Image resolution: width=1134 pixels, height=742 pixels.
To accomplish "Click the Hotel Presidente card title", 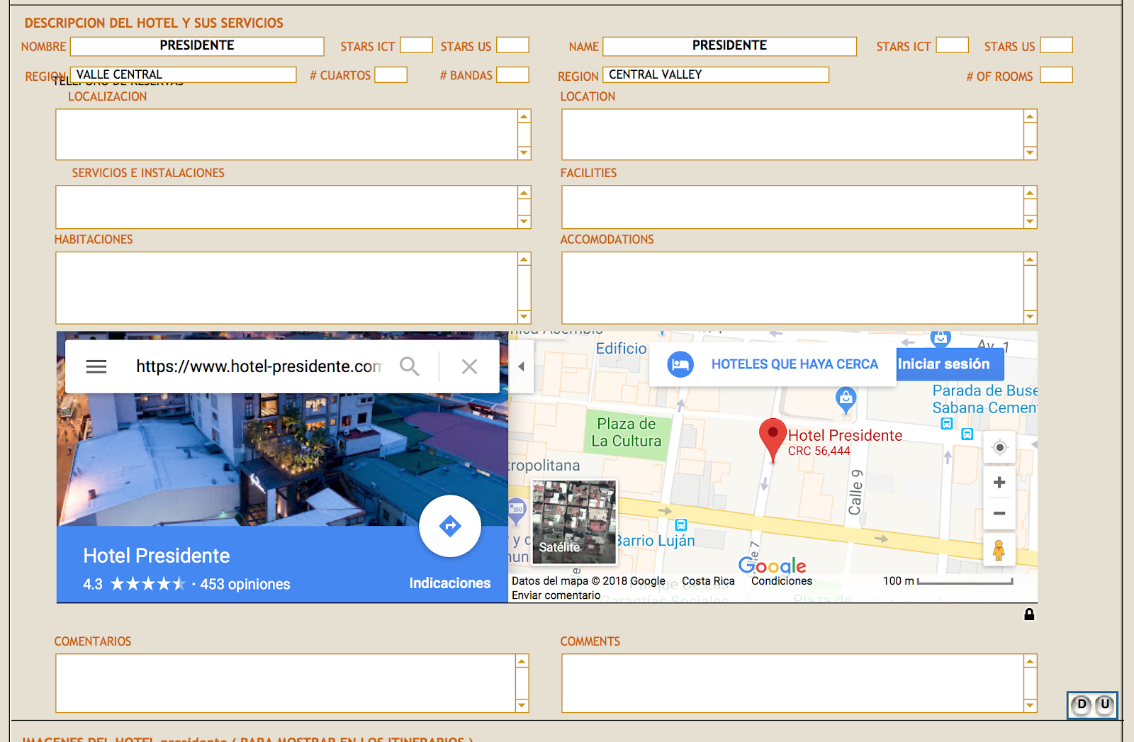I will point(157,556).
